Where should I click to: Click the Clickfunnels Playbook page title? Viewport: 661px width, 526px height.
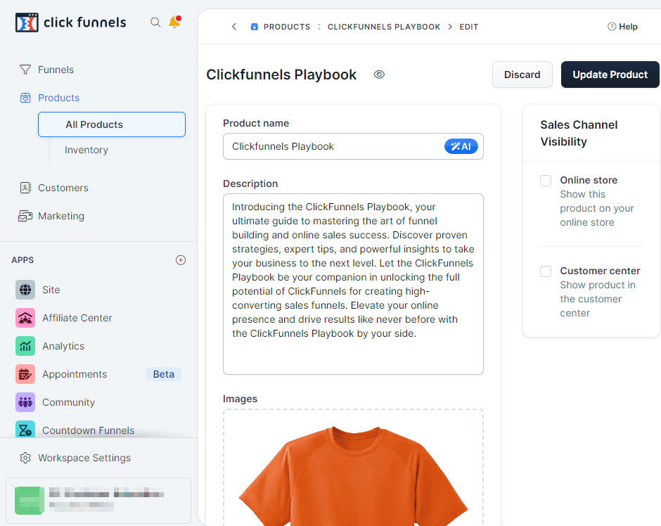[x=281, y=75]
